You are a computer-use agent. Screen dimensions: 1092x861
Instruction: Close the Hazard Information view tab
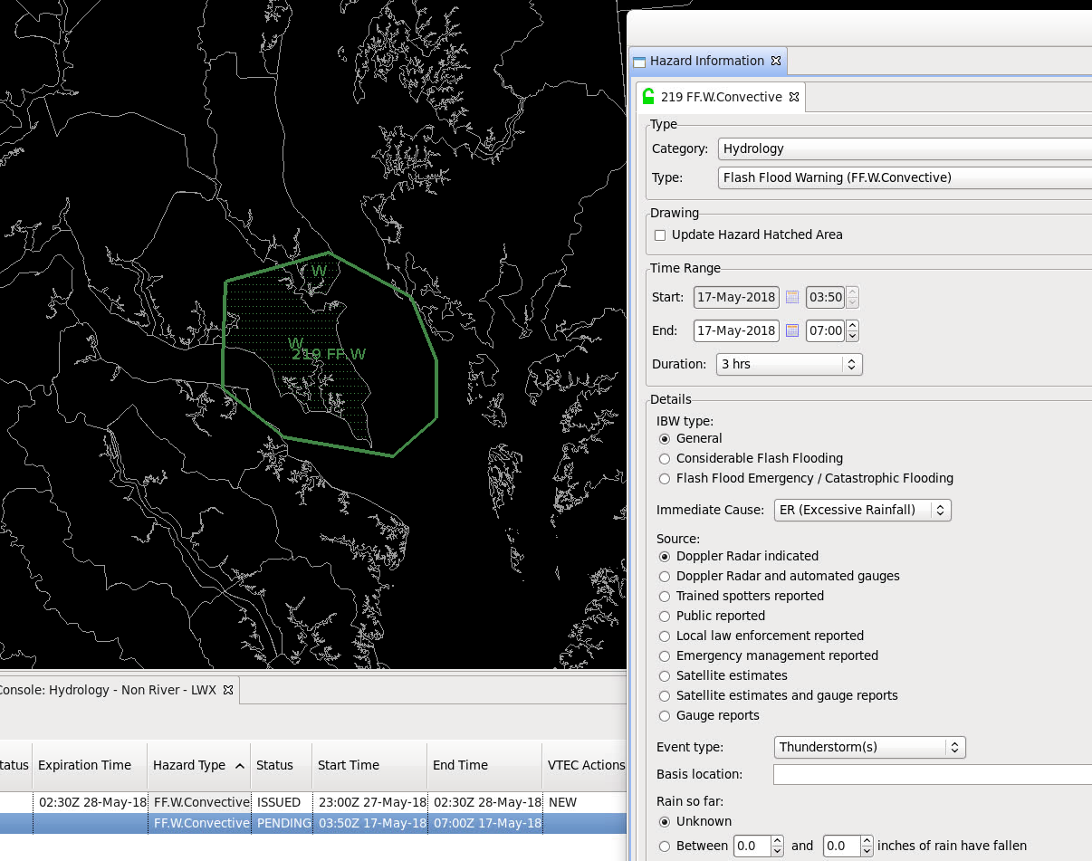[776, 61]
